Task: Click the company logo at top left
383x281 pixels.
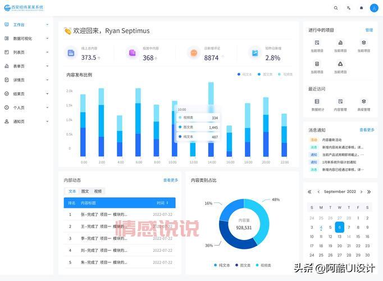Action: click(x=24, y=8)
